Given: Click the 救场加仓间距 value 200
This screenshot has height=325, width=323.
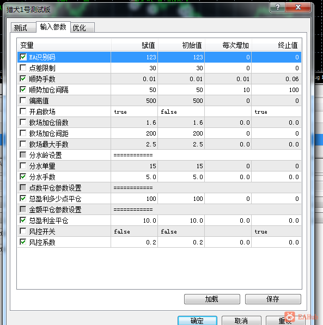Looking at the screenshot, I should [134, 133].
